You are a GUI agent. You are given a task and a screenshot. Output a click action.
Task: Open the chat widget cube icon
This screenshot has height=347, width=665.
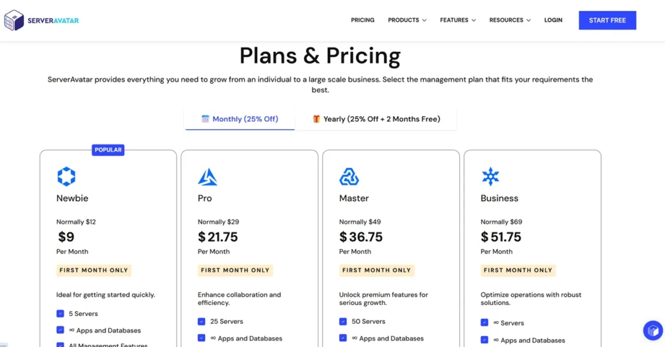(x=653, y=330)
